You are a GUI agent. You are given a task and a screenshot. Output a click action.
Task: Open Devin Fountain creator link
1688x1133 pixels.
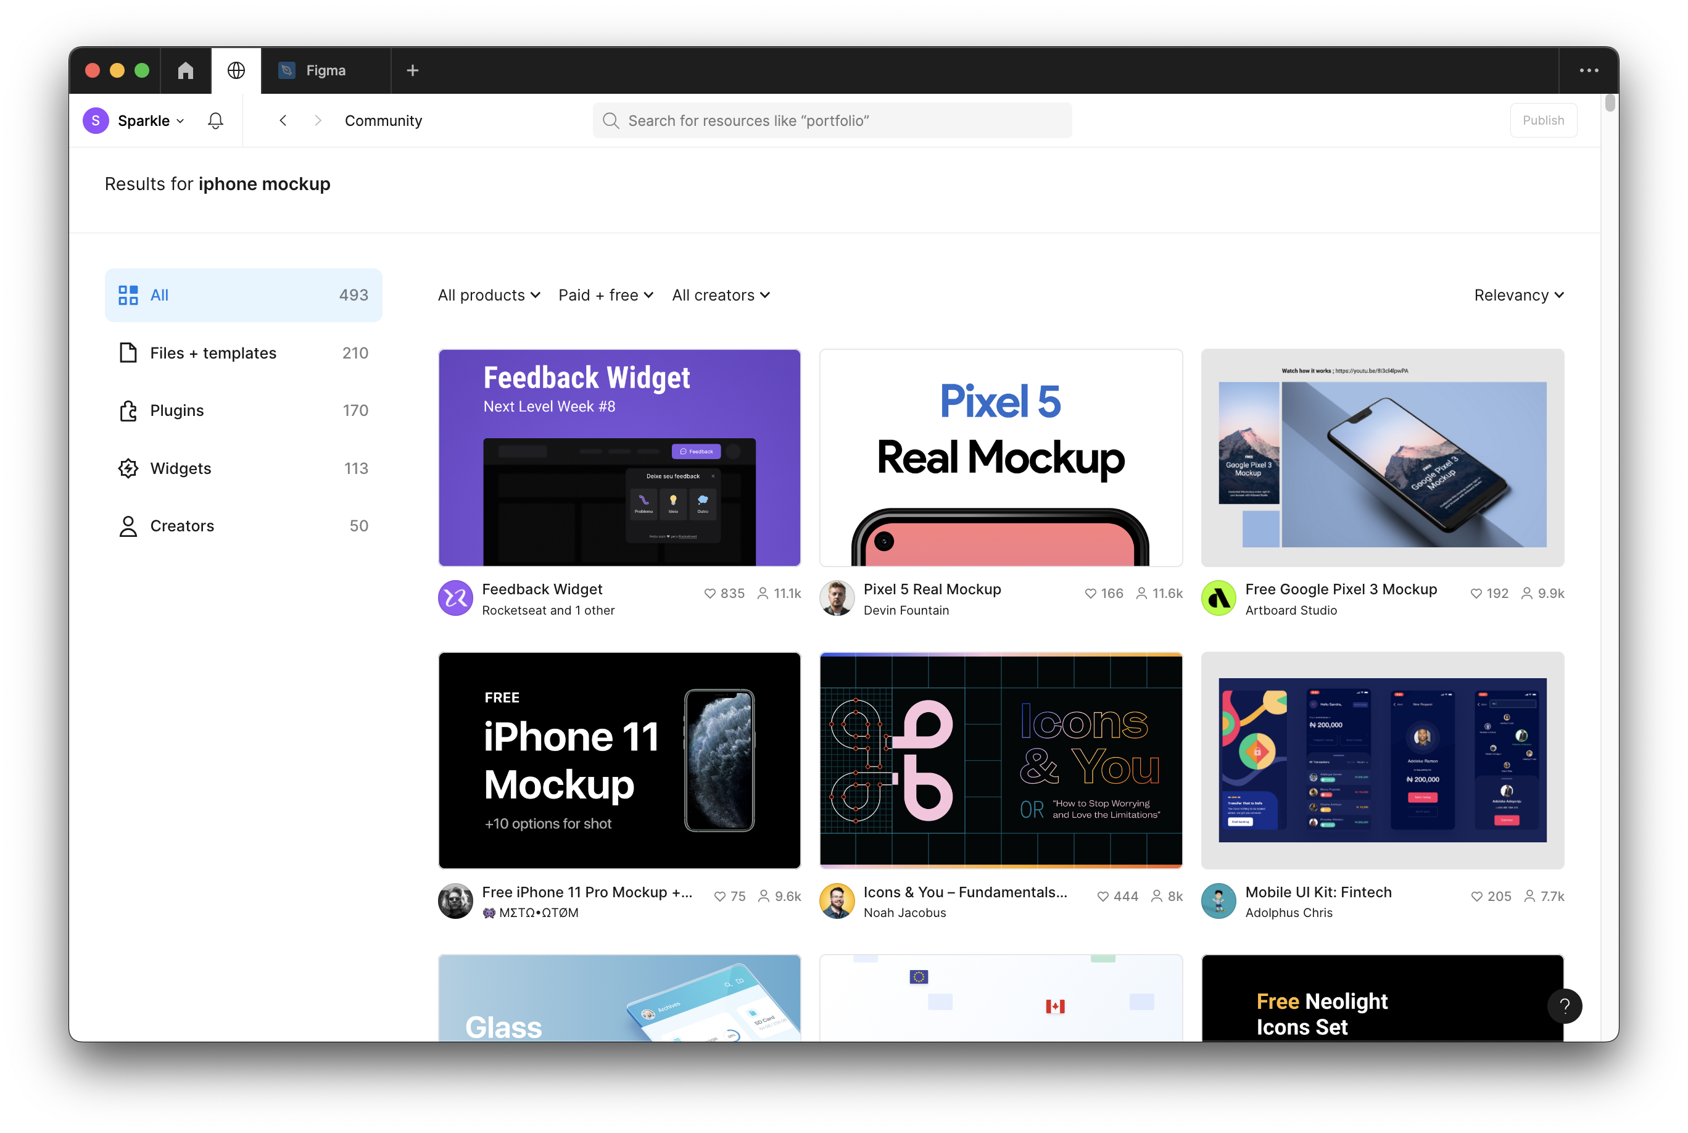[x=906, y=610]
